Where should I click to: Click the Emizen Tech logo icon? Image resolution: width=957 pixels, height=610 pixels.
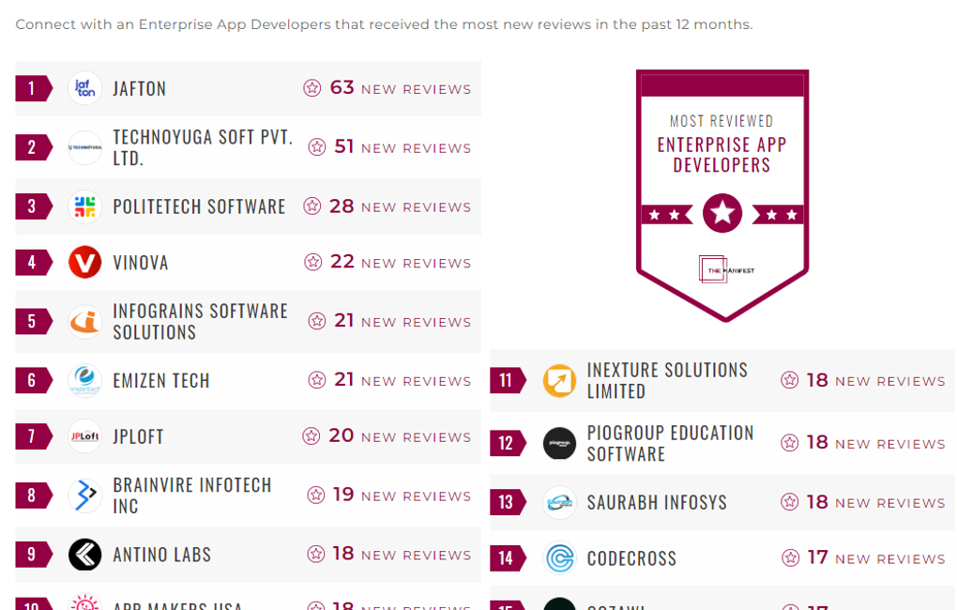pyautogui.click(x=85, y=381)
